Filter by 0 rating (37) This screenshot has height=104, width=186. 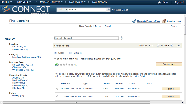18,96
